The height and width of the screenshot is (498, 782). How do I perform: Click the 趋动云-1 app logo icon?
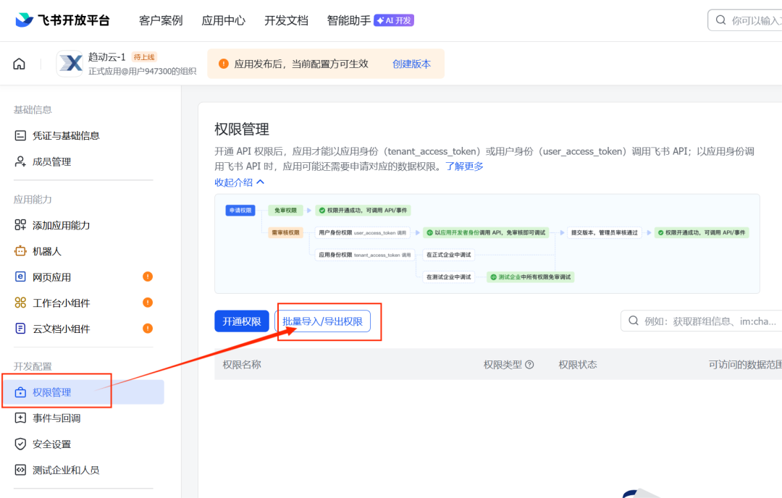tap(70, 63)
